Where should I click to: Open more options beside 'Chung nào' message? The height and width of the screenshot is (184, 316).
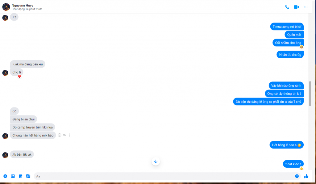[x=70, y=135]
